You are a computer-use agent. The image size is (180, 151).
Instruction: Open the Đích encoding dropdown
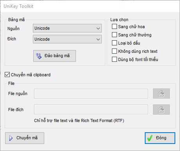[67, 39]
